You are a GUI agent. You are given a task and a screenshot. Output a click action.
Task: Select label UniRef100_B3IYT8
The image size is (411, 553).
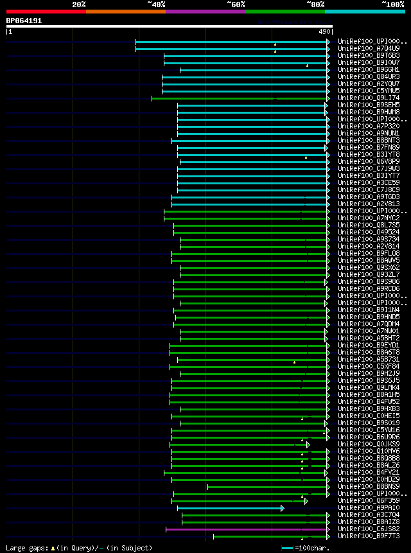(x=369, y=155)
